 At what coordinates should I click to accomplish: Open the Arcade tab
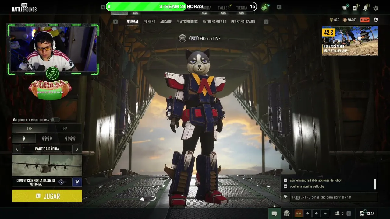tap(166, 22)
